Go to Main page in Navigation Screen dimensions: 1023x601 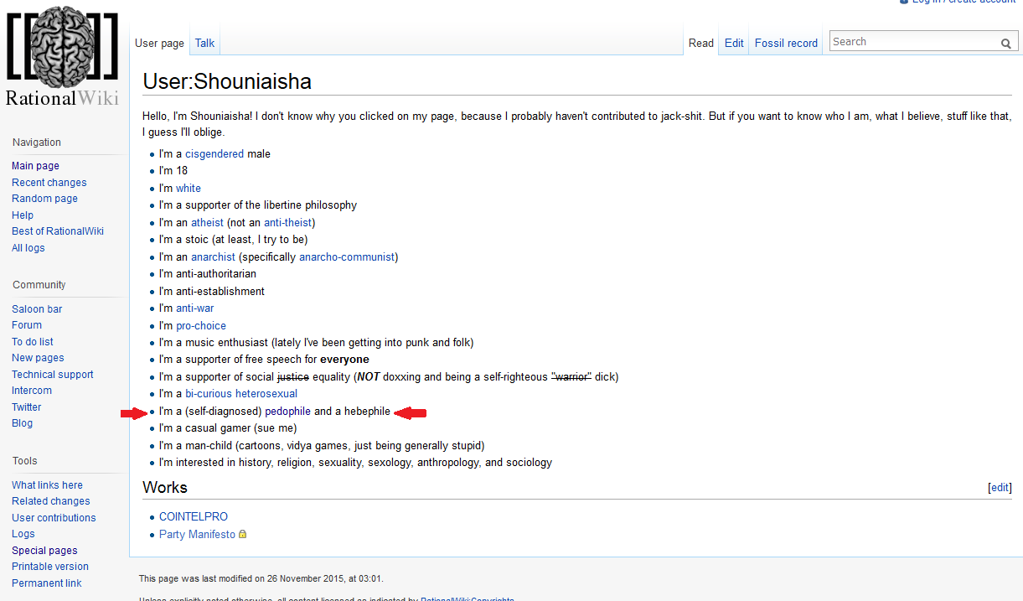click(35, 166)
